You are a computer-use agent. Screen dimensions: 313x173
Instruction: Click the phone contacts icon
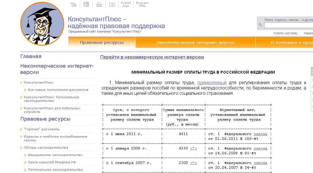coord(86,4)
